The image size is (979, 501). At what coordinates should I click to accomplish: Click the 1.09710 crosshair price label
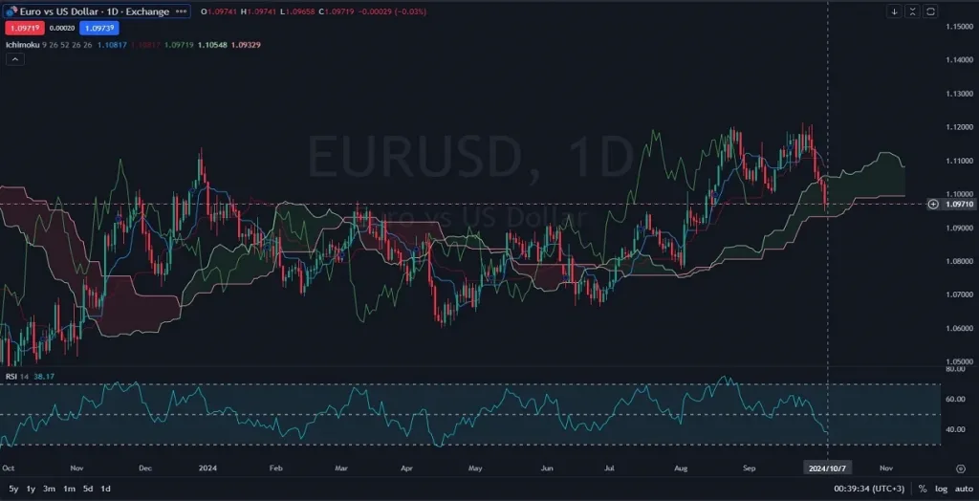960,204
